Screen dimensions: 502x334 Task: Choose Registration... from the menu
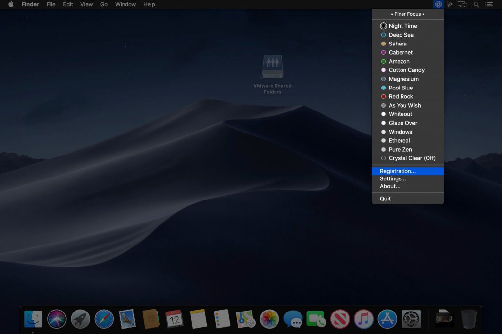pos(398,171)
